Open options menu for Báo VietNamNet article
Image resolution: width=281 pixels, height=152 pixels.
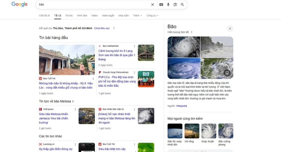point(134,46)
